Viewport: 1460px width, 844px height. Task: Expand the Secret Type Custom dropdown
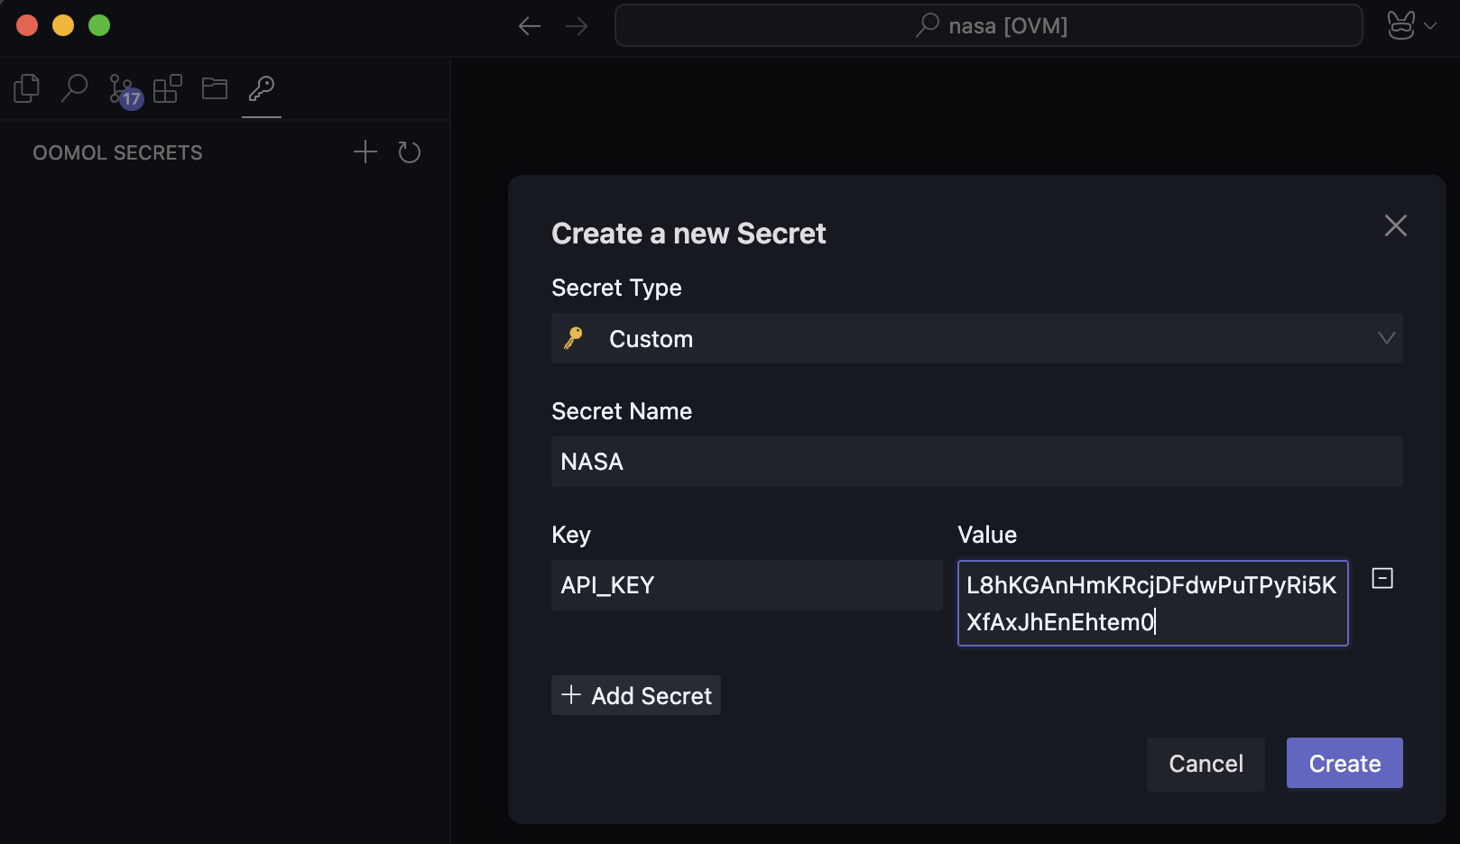tap(976, 339)
